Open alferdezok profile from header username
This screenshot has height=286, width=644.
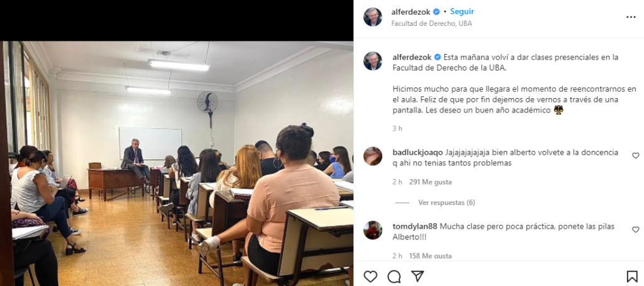coord(411,12)
